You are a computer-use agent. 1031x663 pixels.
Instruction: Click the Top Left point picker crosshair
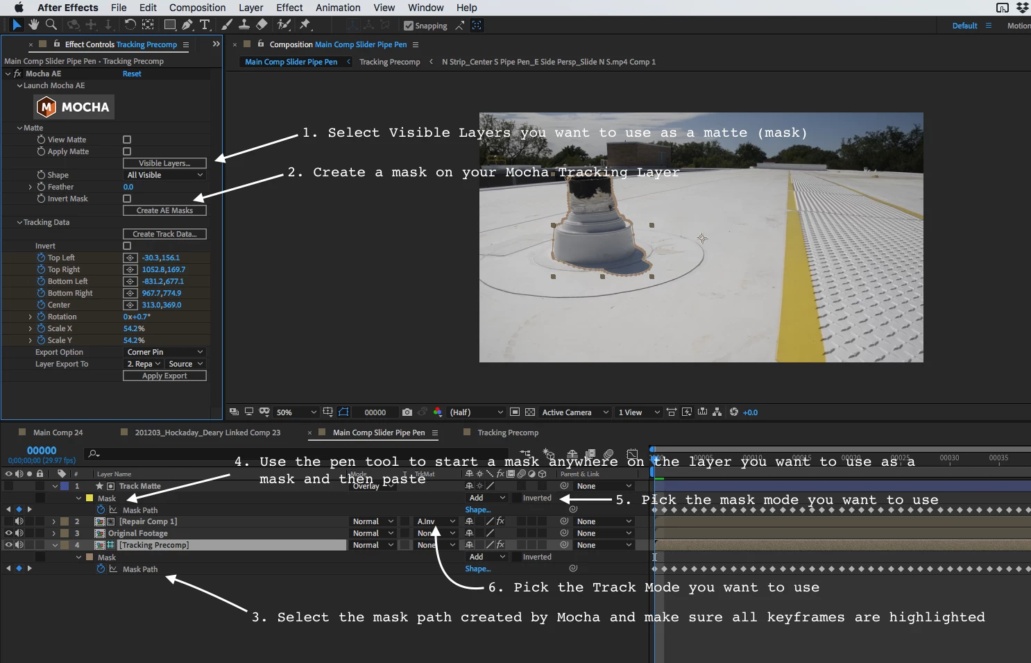(130, 258)
